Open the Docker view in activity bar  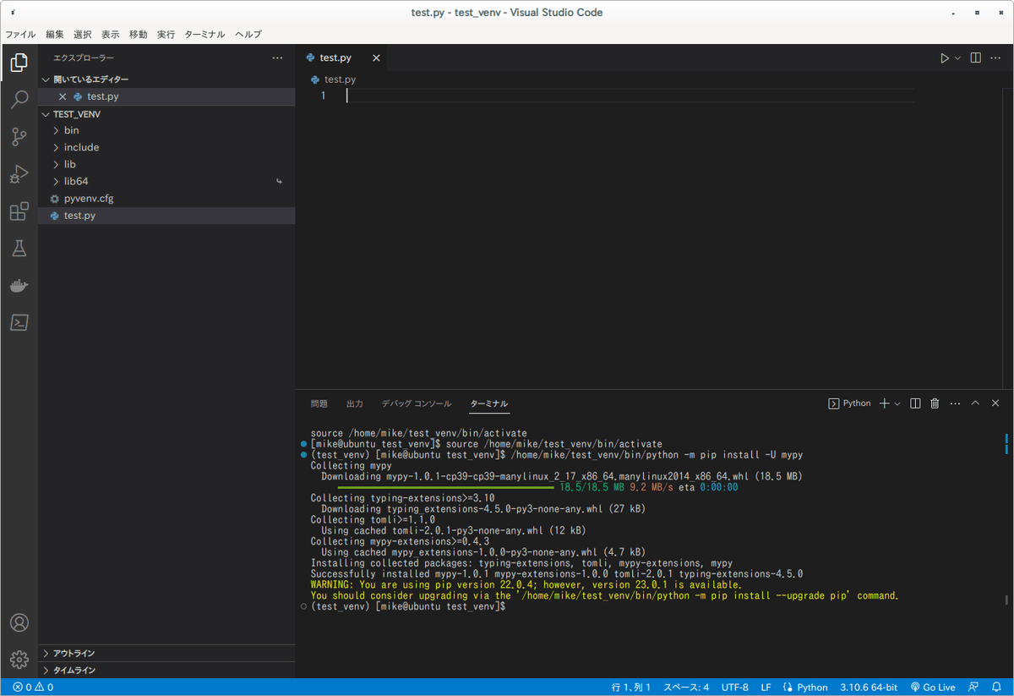point(19,285)
